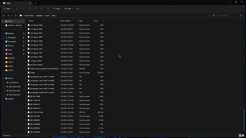Click AppData in the address breadcrumb
The height and width of the screenshot is (138, 246).
point(39,16)
